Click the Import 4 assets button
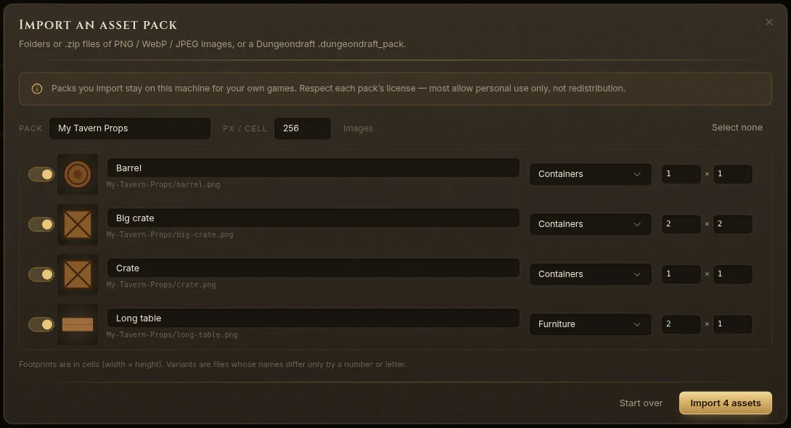The width and height of the screenshot is (791, 428). (x=726, y=403)
